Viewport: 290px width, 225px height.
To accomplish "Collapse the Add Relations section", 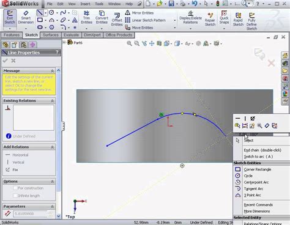I will pyautogui.click(x=52, y=147).
